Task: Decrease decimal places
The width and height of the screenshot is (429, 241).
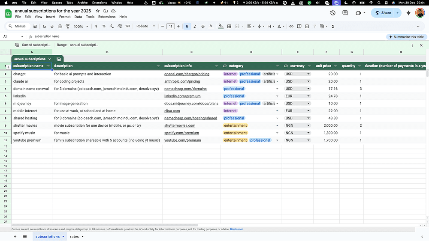Action: [x=112, y=27]
